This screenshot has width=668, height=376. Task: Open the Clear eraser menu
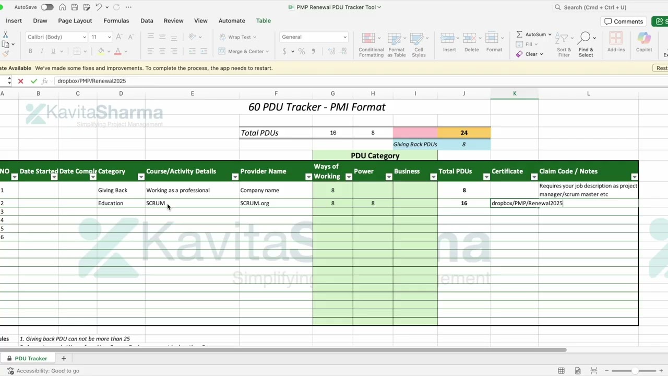529,54
